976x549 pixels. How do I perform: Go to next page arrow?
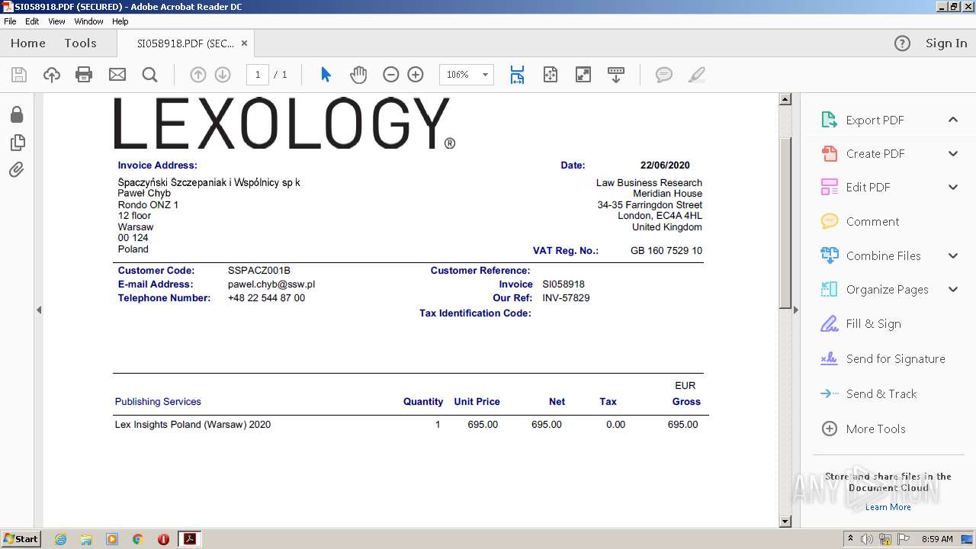223,75
